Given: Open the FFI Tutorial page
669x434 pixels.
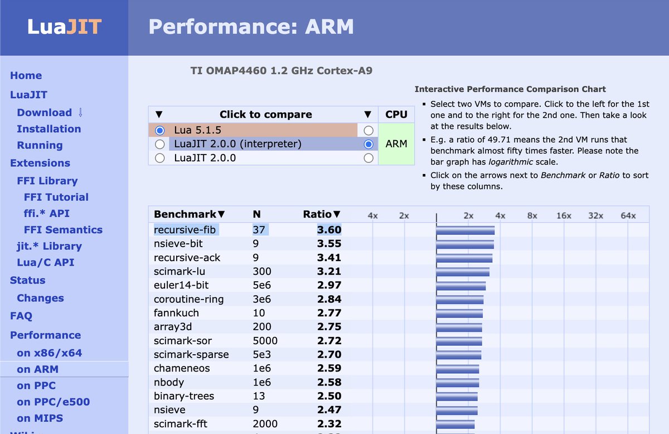Looking at the screenshot, I should [56, 197].
